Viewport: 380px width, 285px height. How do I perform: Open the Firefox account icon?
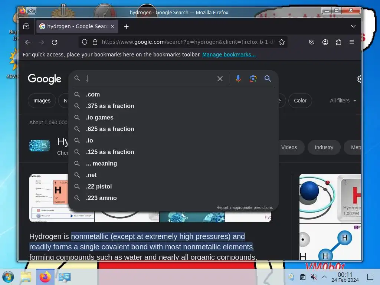[325, 42]
